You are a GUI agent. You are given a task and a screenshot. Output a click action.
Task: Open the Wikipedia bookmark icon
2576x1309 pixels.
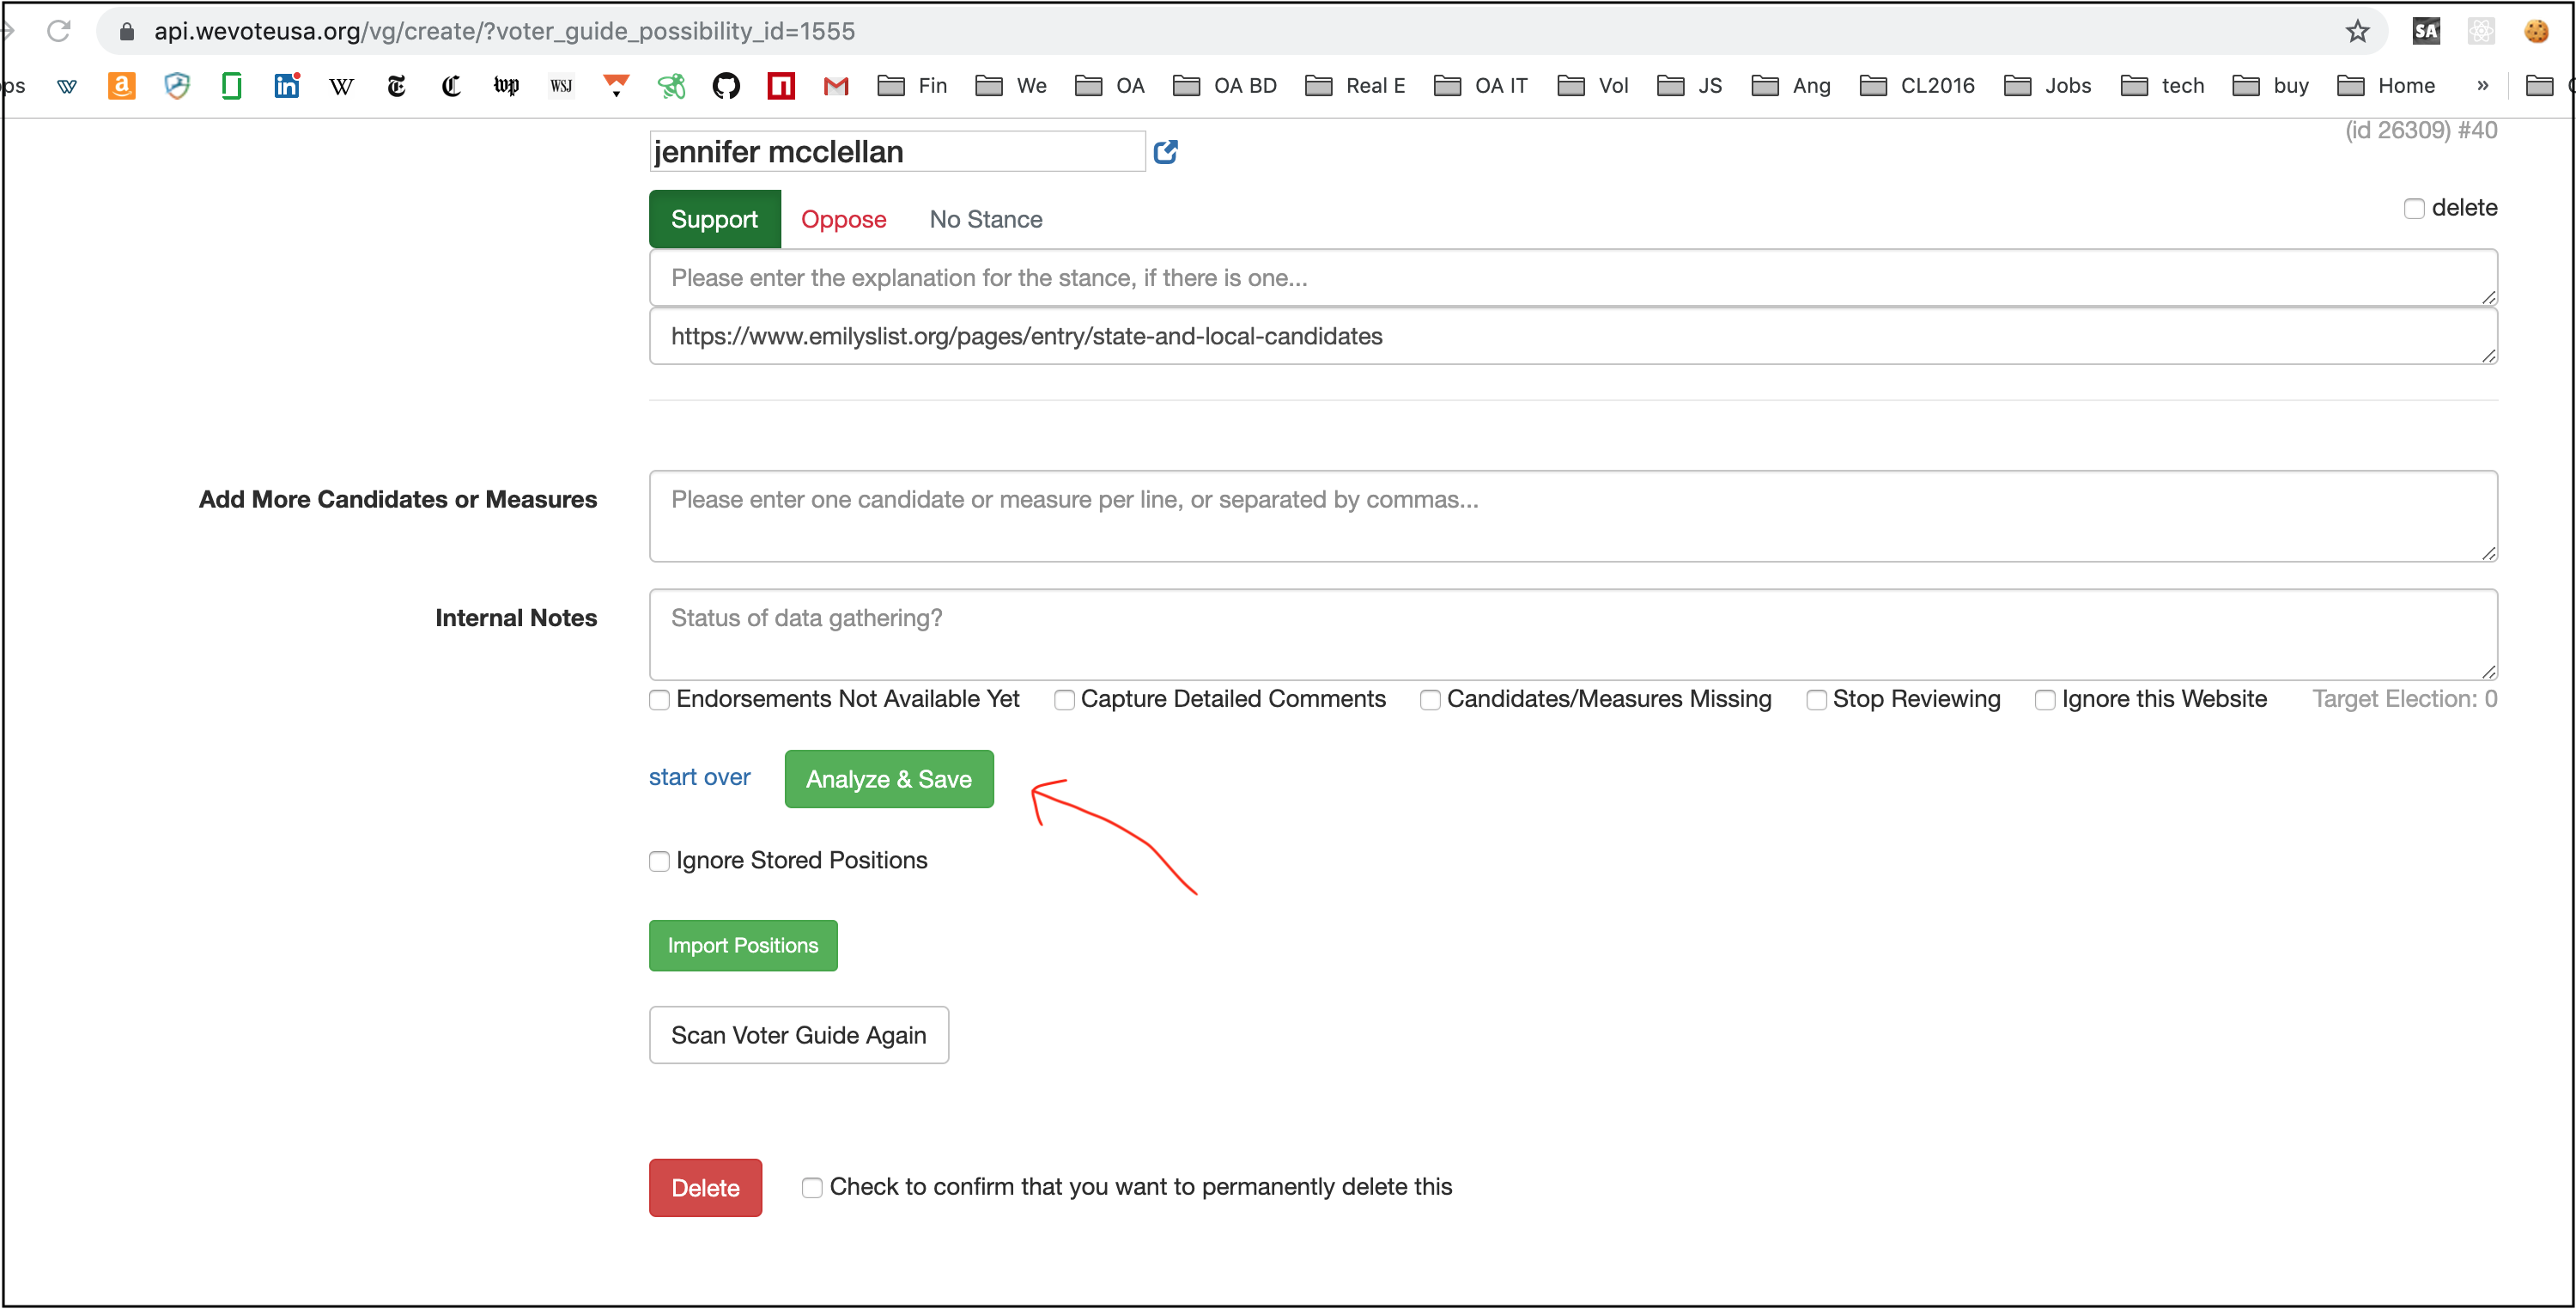tap(341, 86)
